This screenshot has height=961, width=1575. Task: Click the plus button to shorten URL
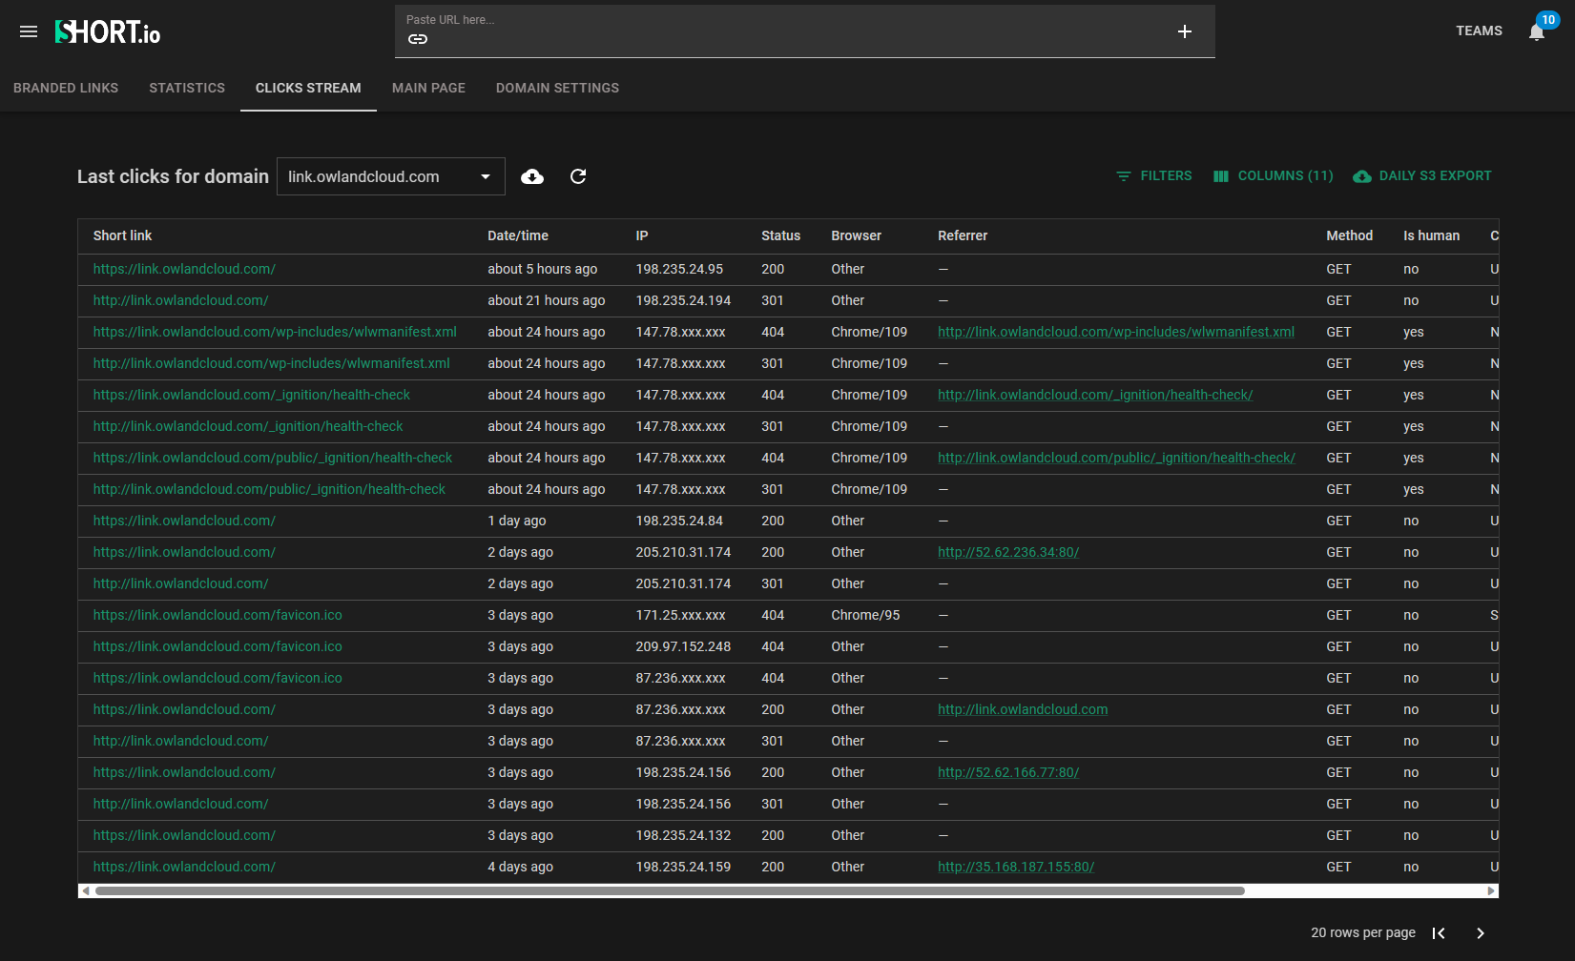1184,31
